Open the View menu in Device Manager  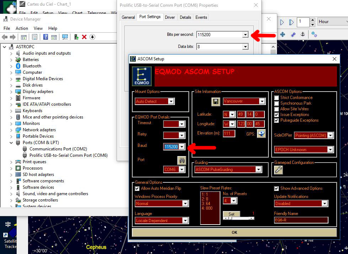38,28
